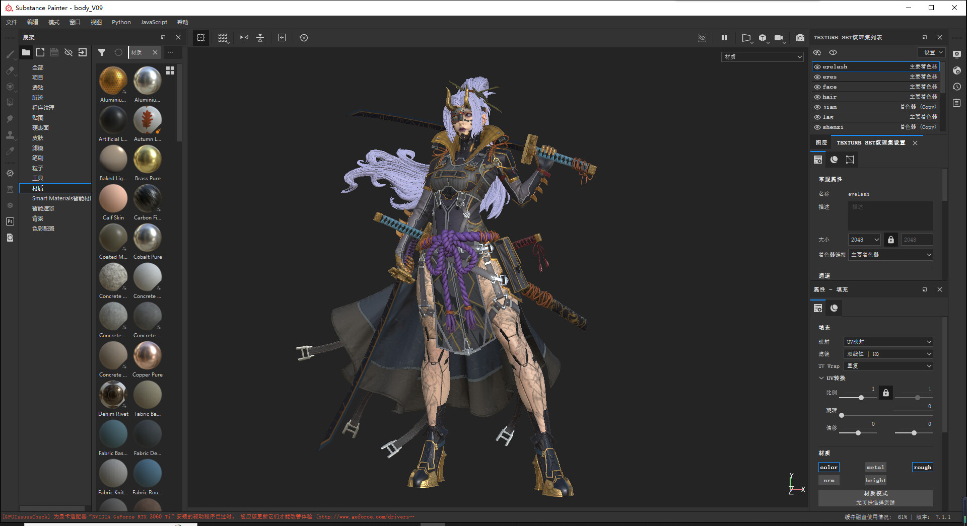Click the filter funnel icon in the shelf
967x526 pixels.
pos(102,52)
